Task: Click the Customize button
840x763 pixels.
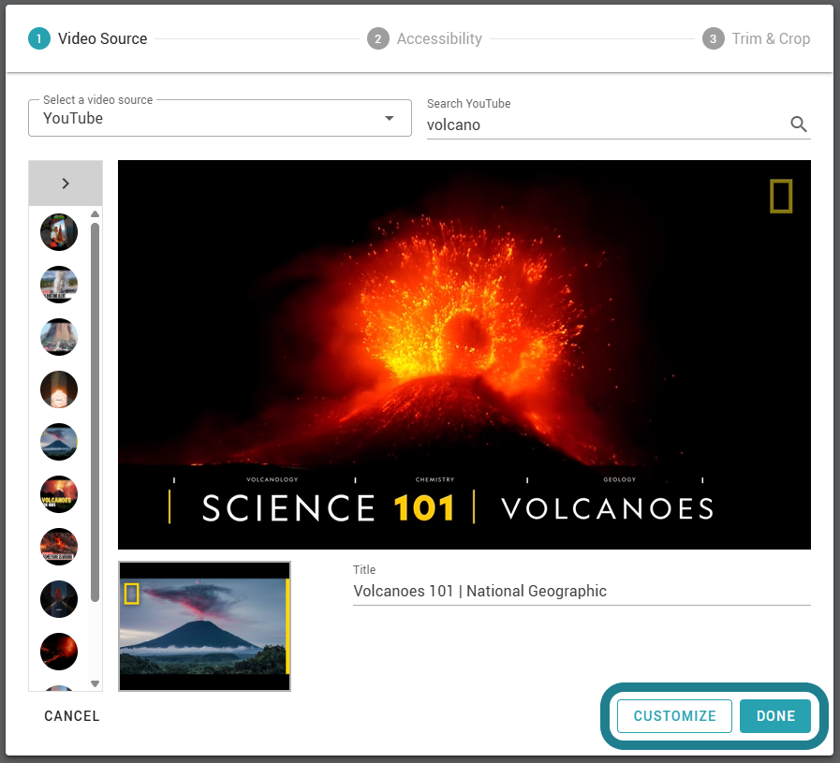Action: click(674, 716)
